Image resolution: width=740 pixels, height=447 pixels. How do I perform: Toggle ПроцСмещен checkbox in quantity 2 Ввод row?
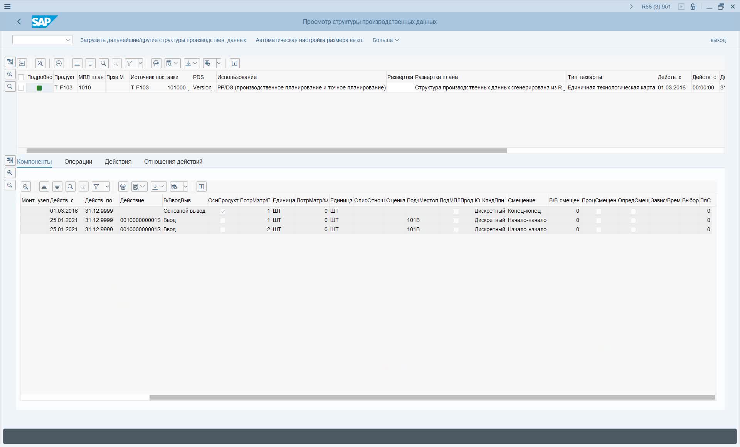click(x=599, y=230)
